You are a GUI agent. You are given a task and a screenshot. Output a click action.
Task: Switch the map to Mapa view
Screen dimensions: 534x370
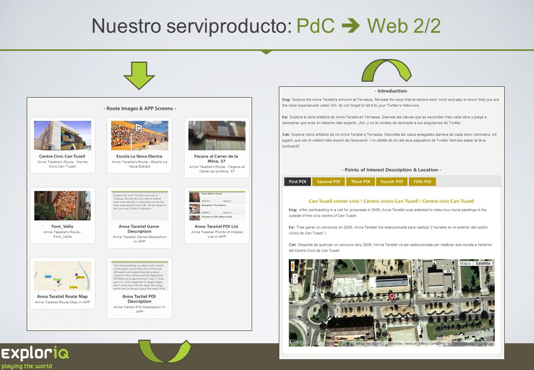coord(465,263)
